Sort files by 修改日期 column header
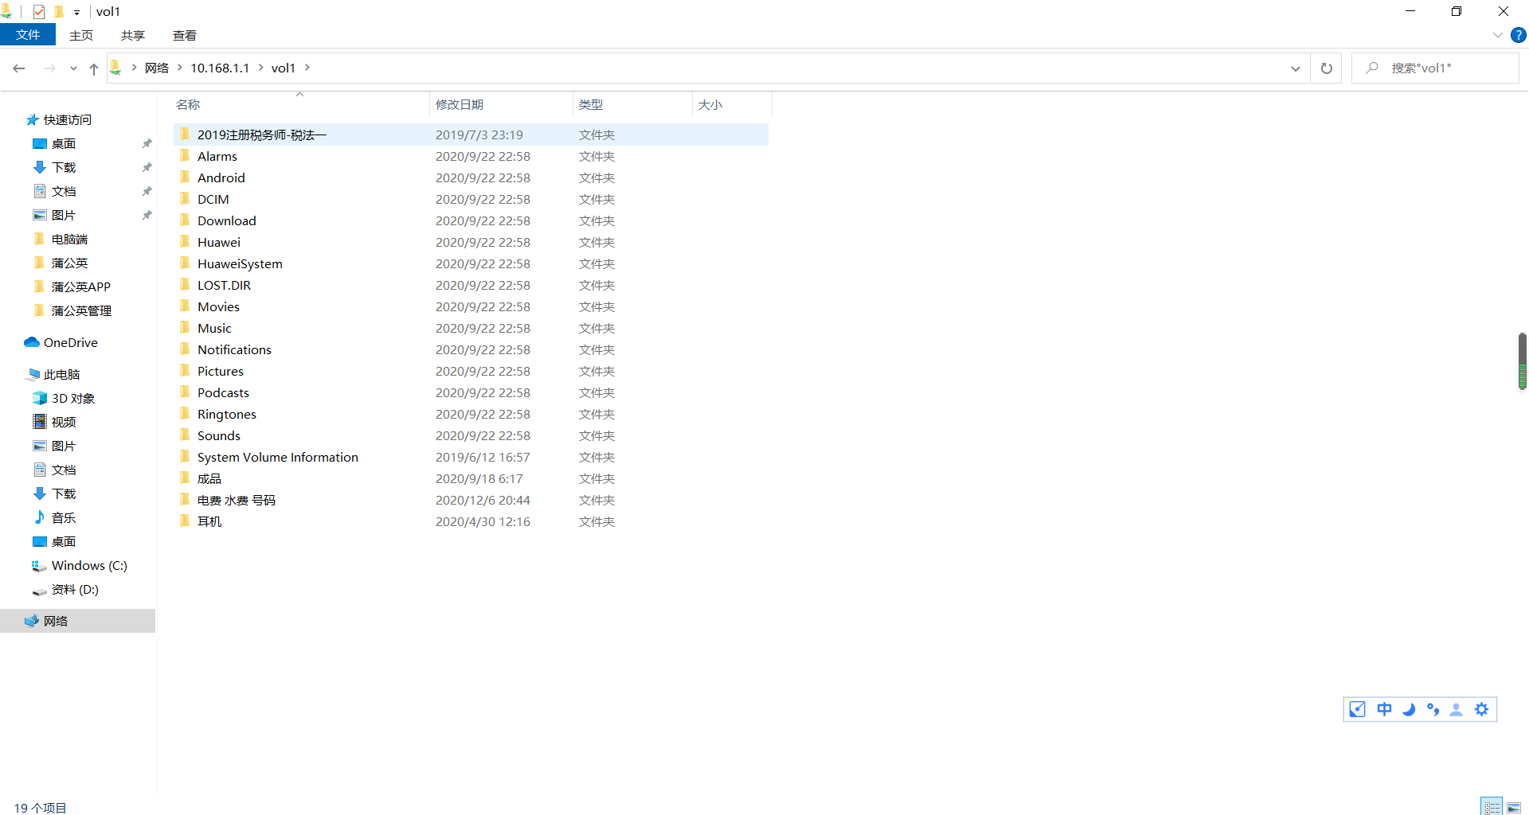The width and height of the screenshot is (1529, 815). (459, 104)
